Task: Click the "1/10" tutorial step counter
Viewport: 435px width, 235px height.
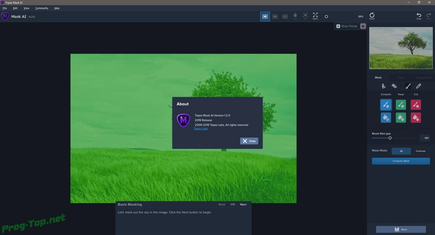Action: (x=233, y=204)
